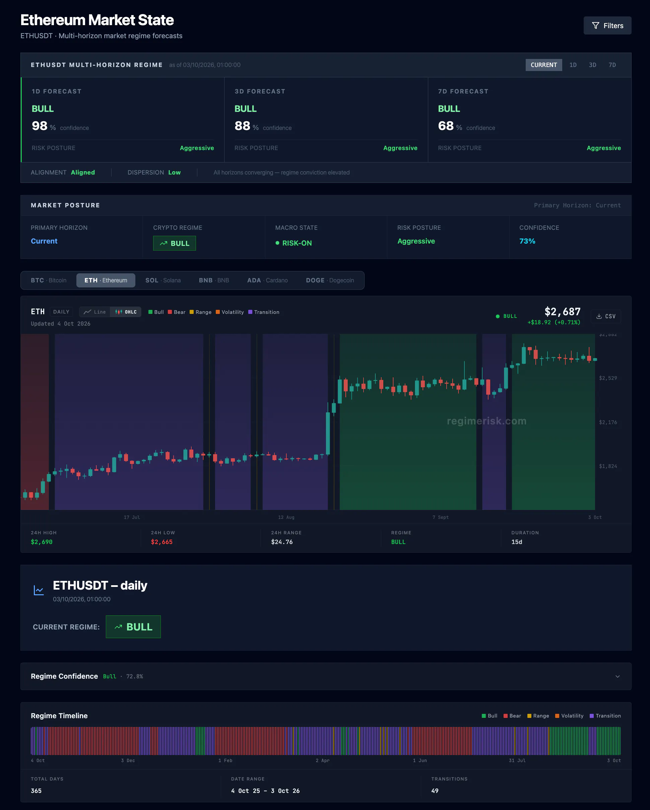Click the purple Transition legend swatch in chart header
Image resolution: width=650 pixels, height=810 pixels.
pos(250,312)
